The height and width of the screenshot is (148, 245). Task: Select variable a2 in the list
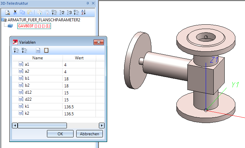coord(27,71)
